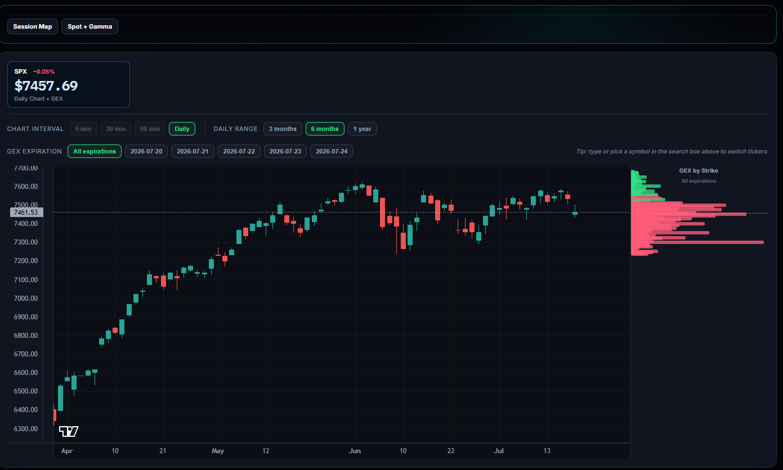Click the tip text about switching tickers
783x470 pixels.
tap(672, 151)
